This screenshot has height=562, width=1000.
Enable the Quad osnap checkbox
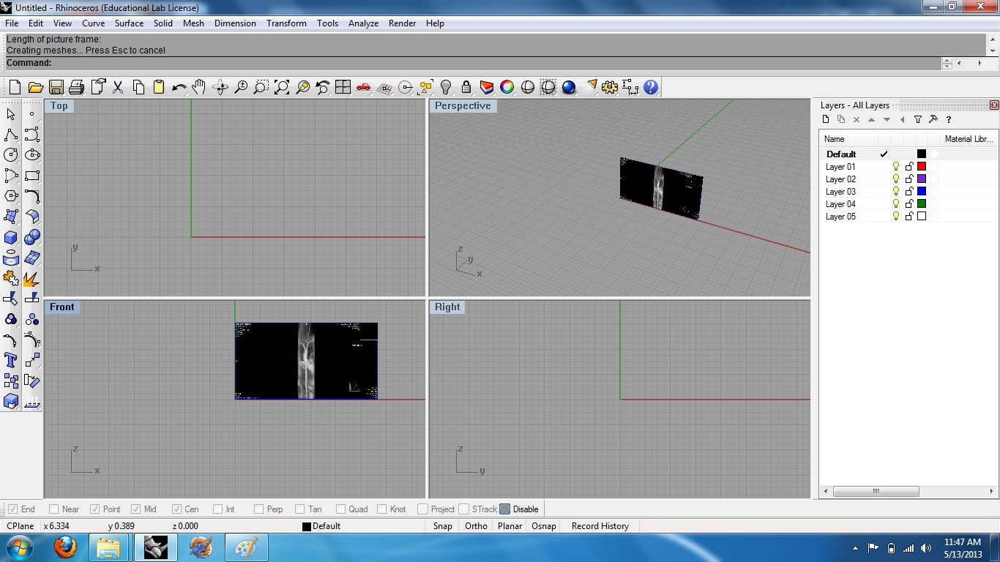(341, 509)
